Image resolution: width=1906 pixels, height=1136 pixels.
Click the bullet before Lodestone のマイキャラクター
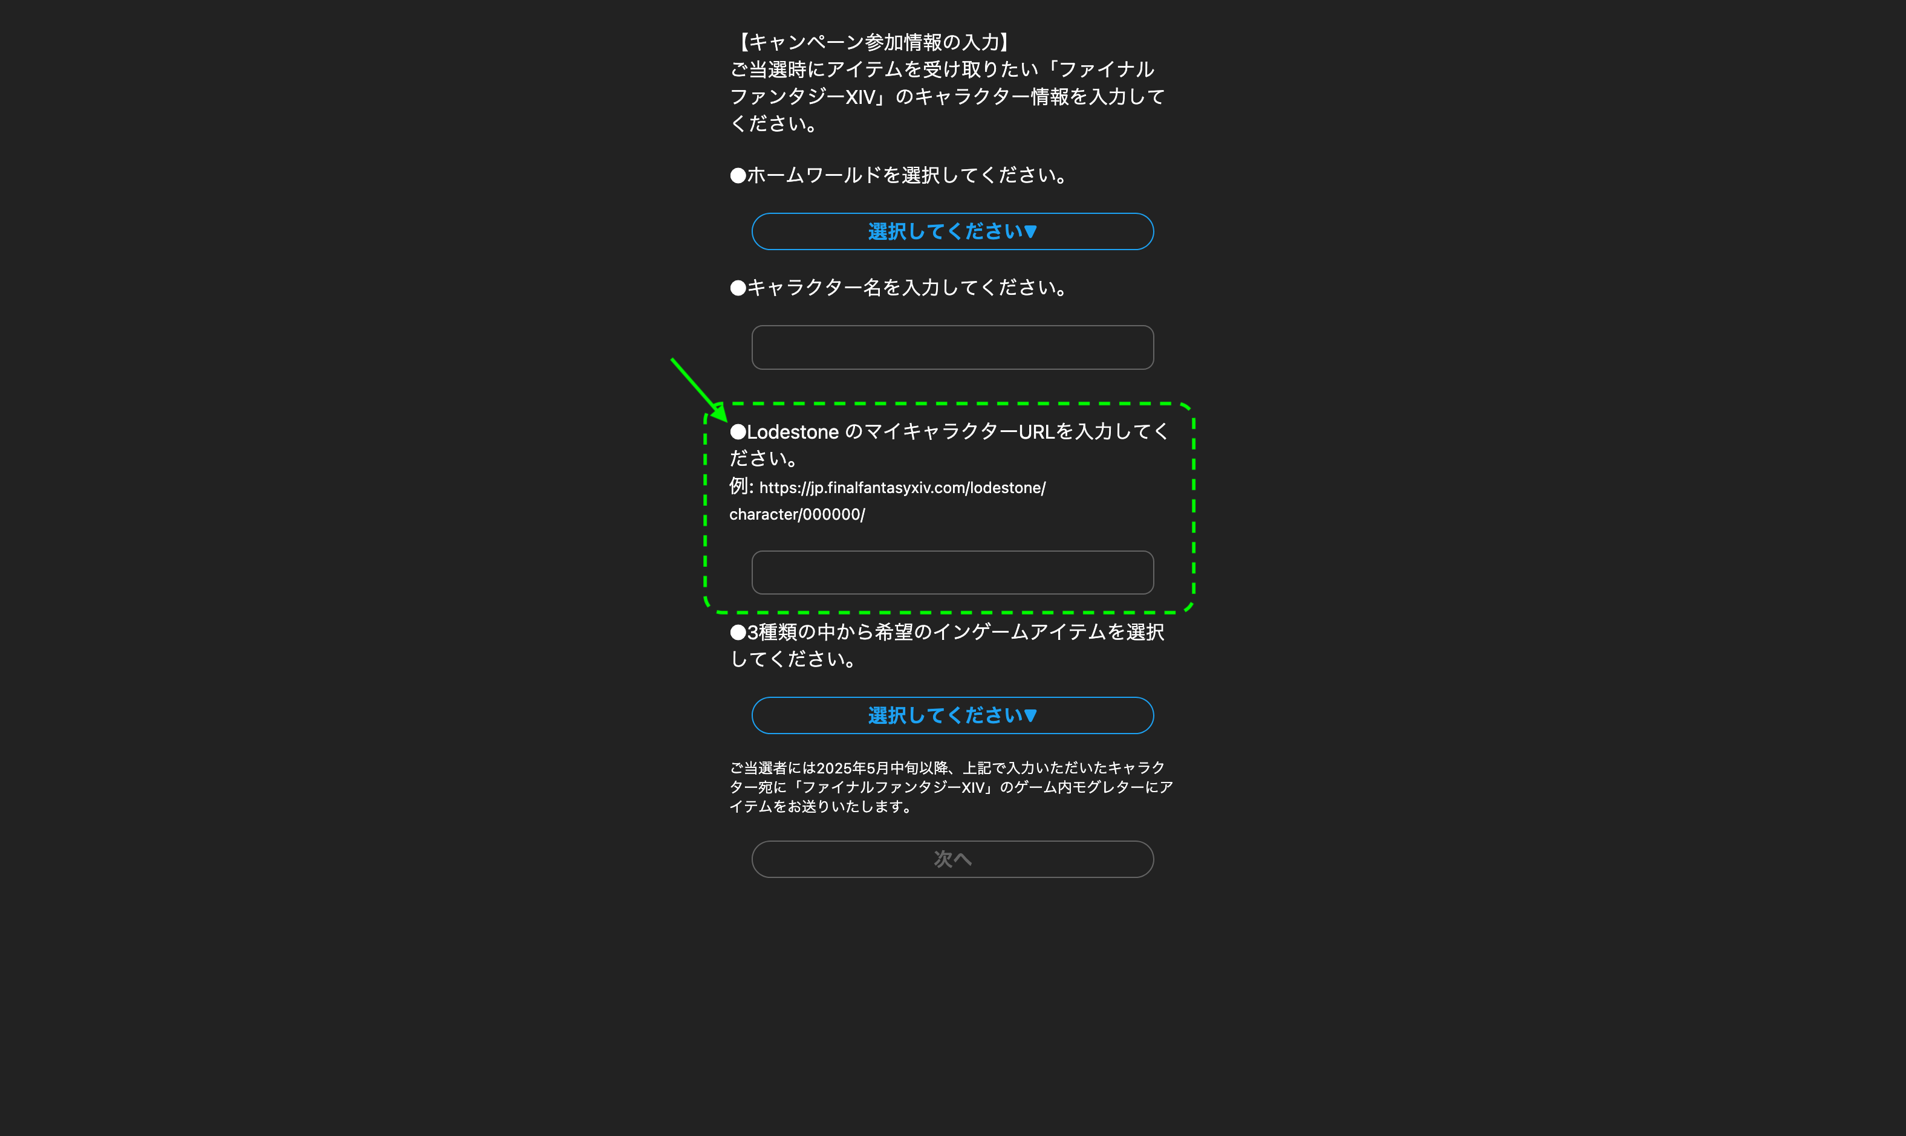click(738, 432)
